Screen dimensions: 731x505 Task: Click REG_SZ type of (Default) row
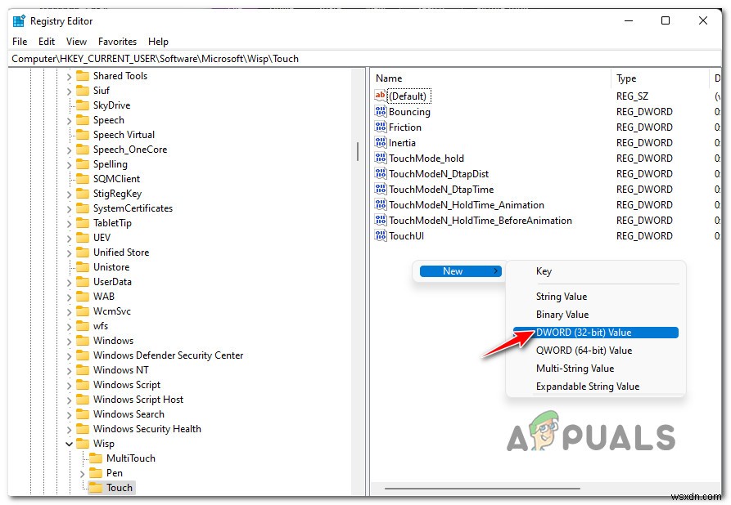pyautogui.click(x=632, y=96)
